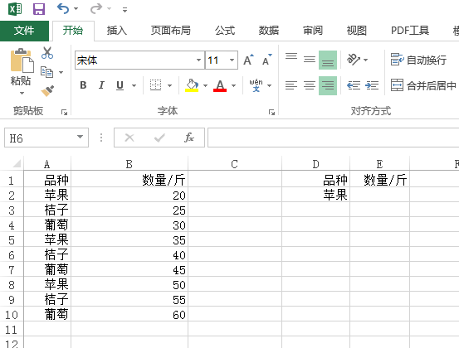The width and height of the screenshot is (459, 348).
Task: Open clipboard group dialog launcher
Action: (64, 112)
